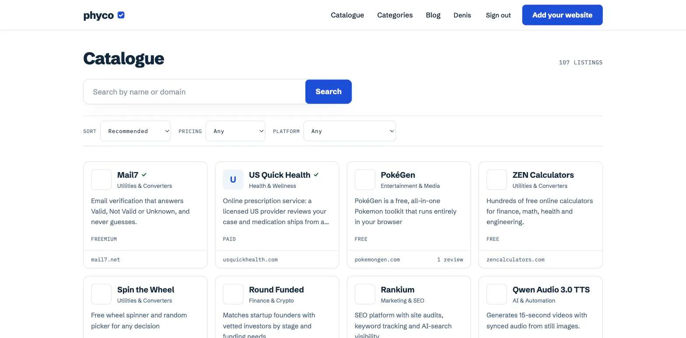Click the Spin the Wheel logo placeholder
This screenshot has width=686, height=338.
click(101, 294)
